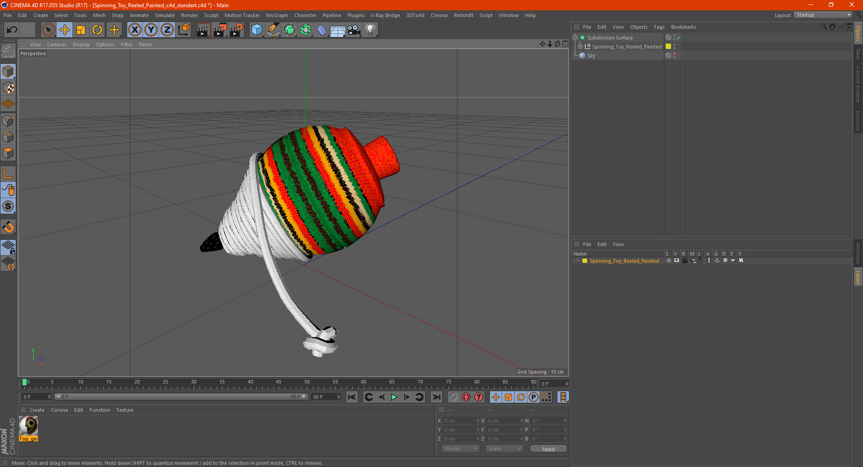Click the Subdivision Surface generator icon
The height and width of the screenshot is (467, 863).
289,30
